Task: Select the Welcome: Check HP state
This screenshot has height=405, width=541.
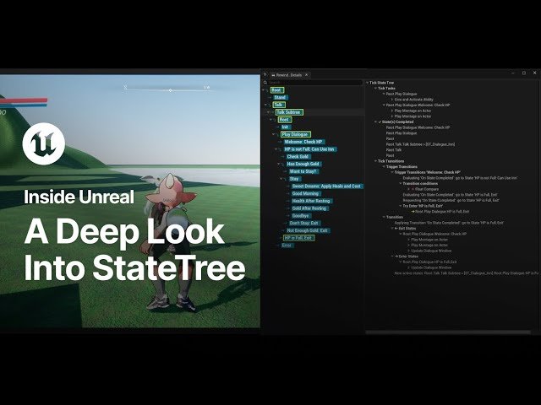Action: (303, 142)
